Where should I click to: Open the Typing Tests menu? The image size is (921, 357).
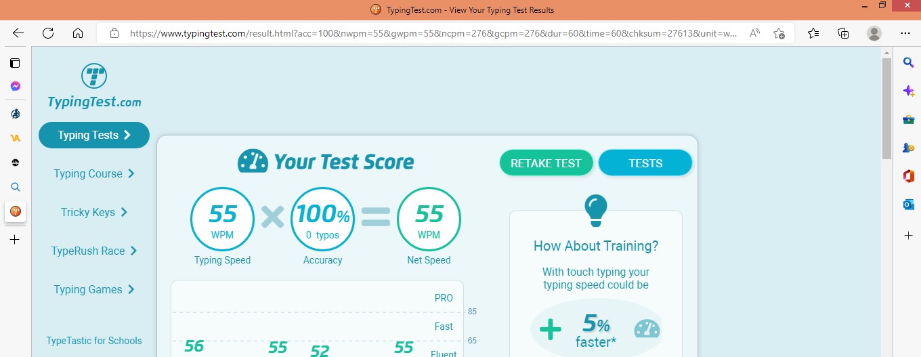[94, 135]
